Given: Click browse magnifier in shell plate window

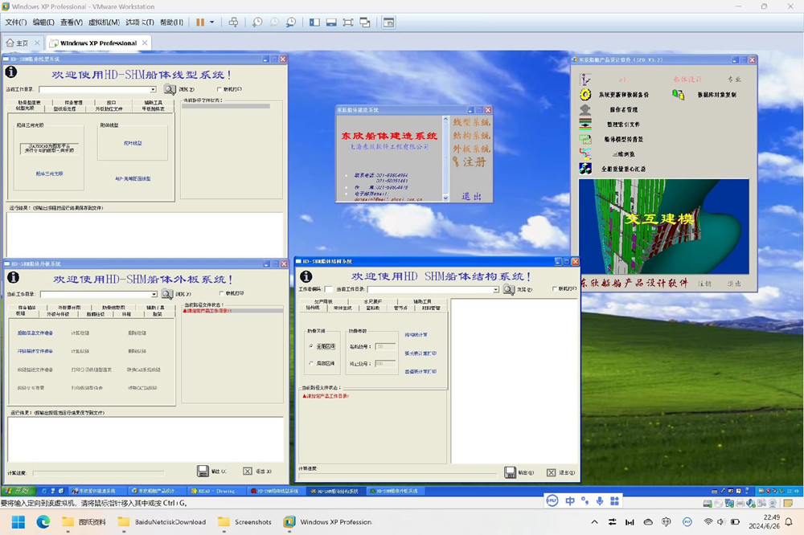Looking at the screenshot, I should click(167, 294).
